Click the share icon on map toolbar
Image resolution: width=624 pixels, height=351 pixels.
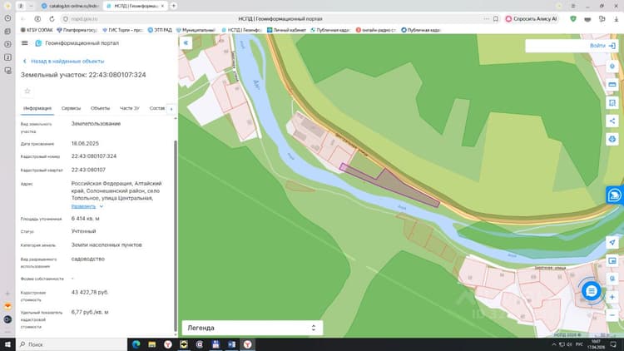click(x=612, y=121)
